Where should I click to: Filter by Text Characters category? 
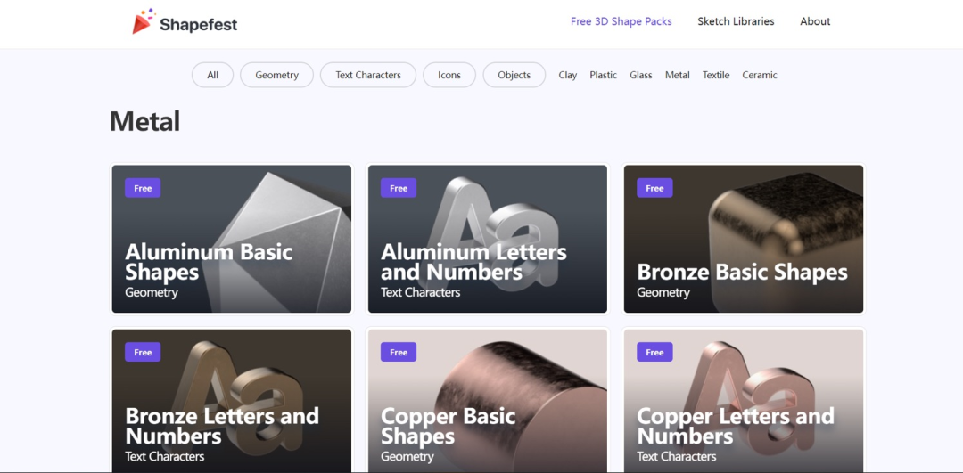click(x=368, y=75)
